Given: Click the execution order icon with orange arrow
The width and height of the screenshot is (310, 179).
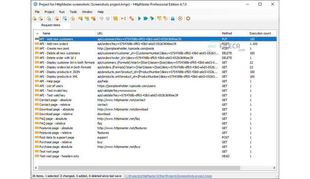Looking at the screenshot, I should click(x=123, y=18).
